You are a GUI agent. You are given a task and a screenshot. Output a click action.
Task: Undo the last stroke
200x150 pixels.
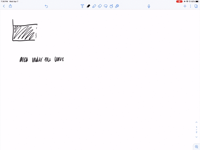click(46, 6)
